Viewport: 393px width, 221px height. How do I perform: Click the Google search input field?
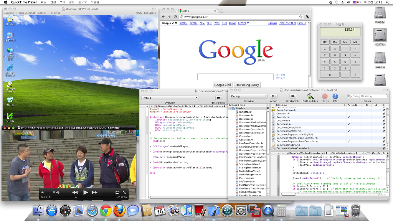(235, 77)
